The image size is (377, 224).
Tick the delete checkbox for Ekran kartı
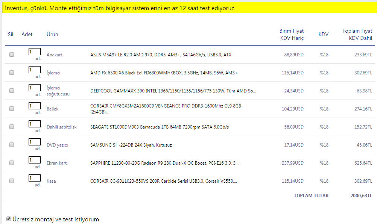[12, 163]
